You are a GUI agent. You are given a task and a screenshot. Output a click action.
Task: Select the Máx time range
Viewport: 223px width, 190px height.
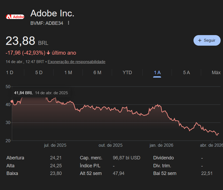point(216,73)
